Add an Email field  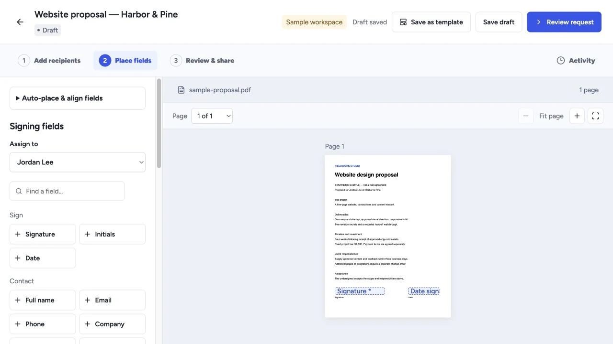pyautogui.click(x=112, y=300)
